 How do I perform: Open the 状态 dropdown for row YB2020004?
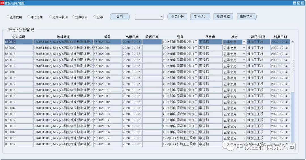point(244,48)
